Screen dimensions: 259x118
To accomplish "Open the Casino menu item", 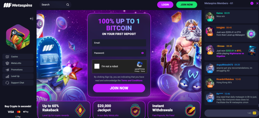I will tap(18, 57).
